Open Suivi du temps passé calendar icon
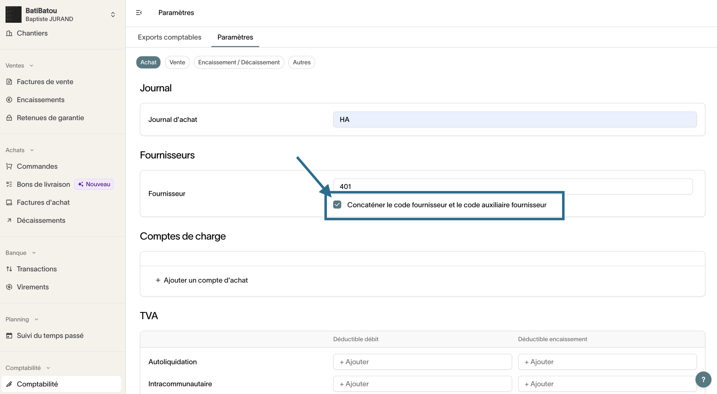The height and width of the screenshot is (394, 717). [9, 335]
